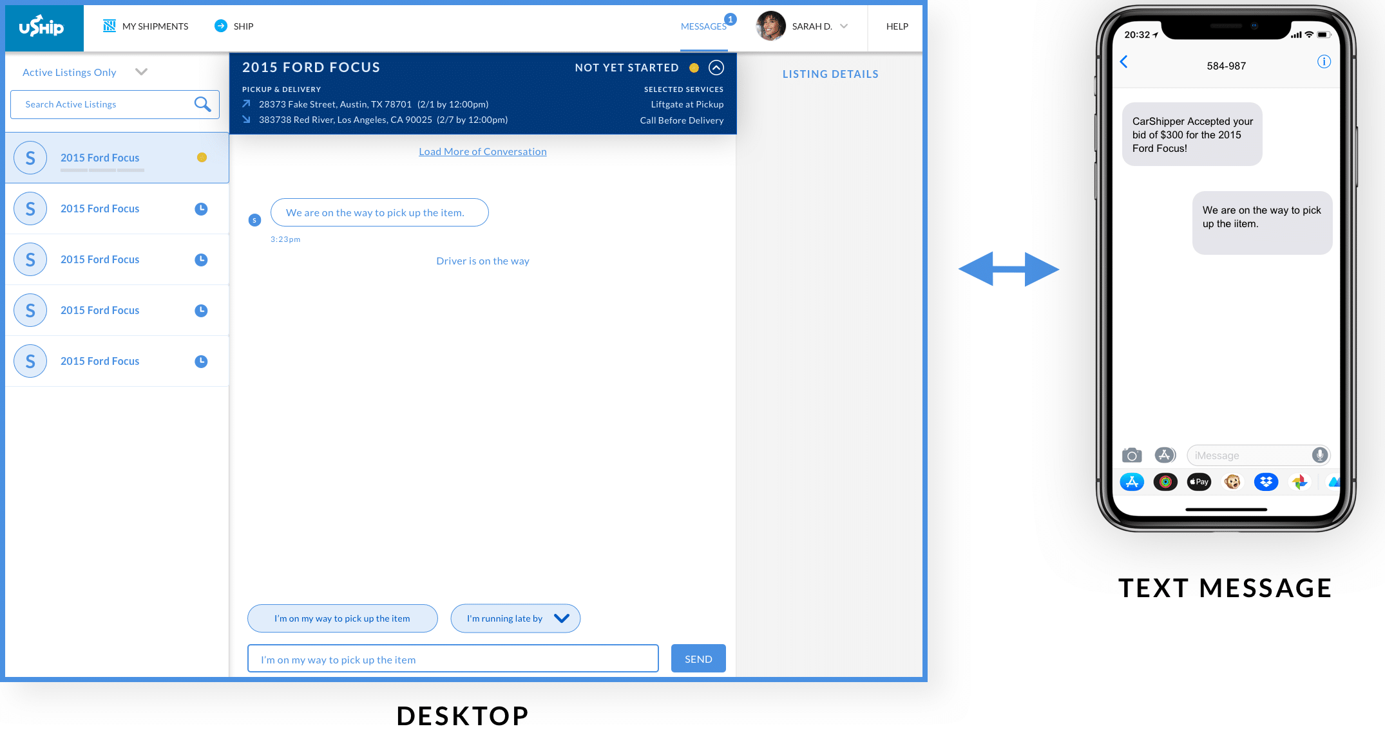Click the small S sender avatar in chat
The image size is (1385, 731).
[x=254, y=220]
